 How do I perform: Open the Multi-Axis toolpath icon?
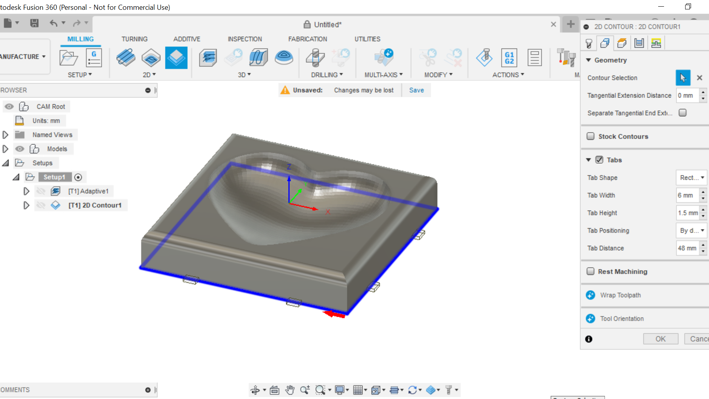(x=384, y=58)
